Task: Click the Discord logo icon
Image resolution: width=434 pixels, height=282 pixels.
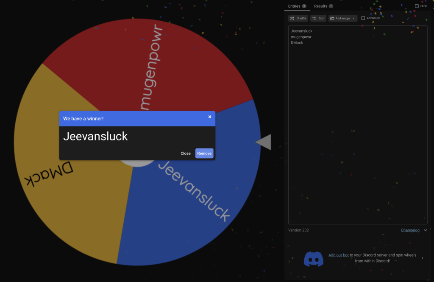Action: 313,259
